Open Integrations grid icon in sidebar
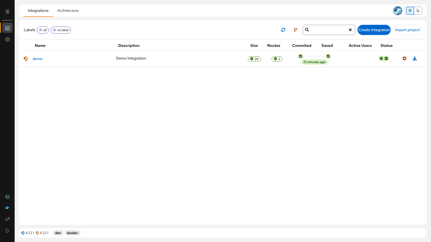This screenshot has height=242, width=431. click(x=7, y=28)
